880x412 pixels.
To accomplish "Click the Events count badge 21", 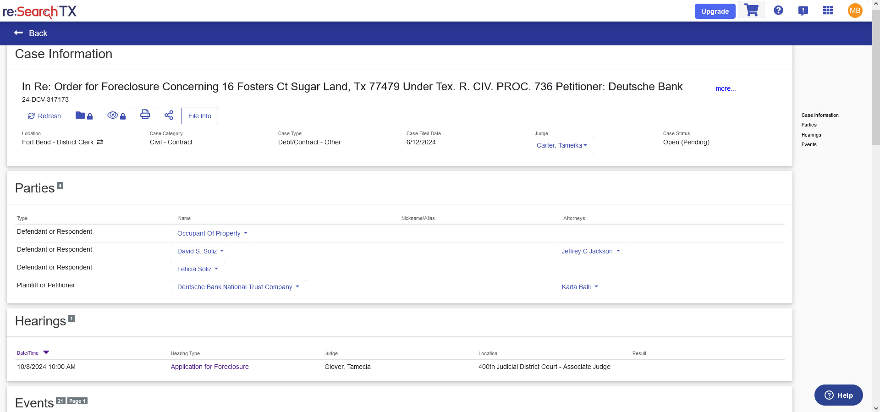I will point(60,401).
